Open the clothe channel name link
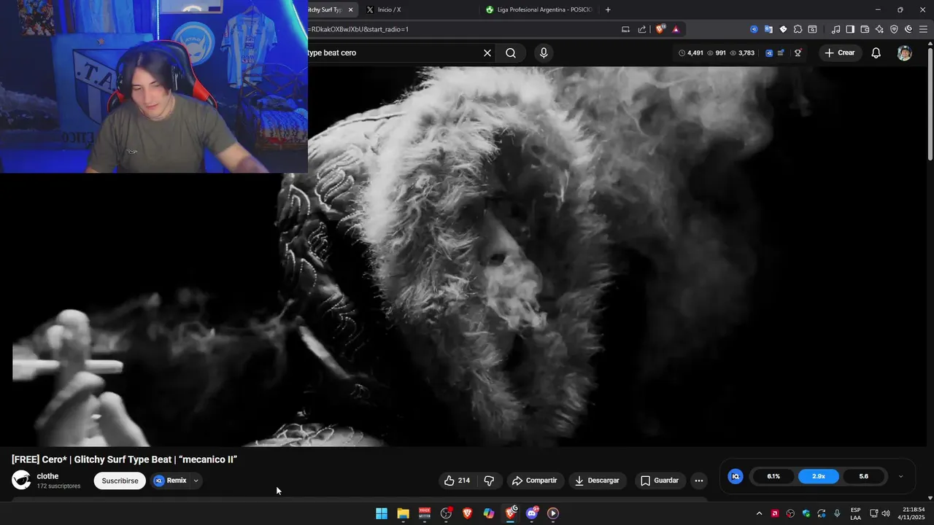The width and height of the screenshot is (934, 525). click(x=47, y=476)
